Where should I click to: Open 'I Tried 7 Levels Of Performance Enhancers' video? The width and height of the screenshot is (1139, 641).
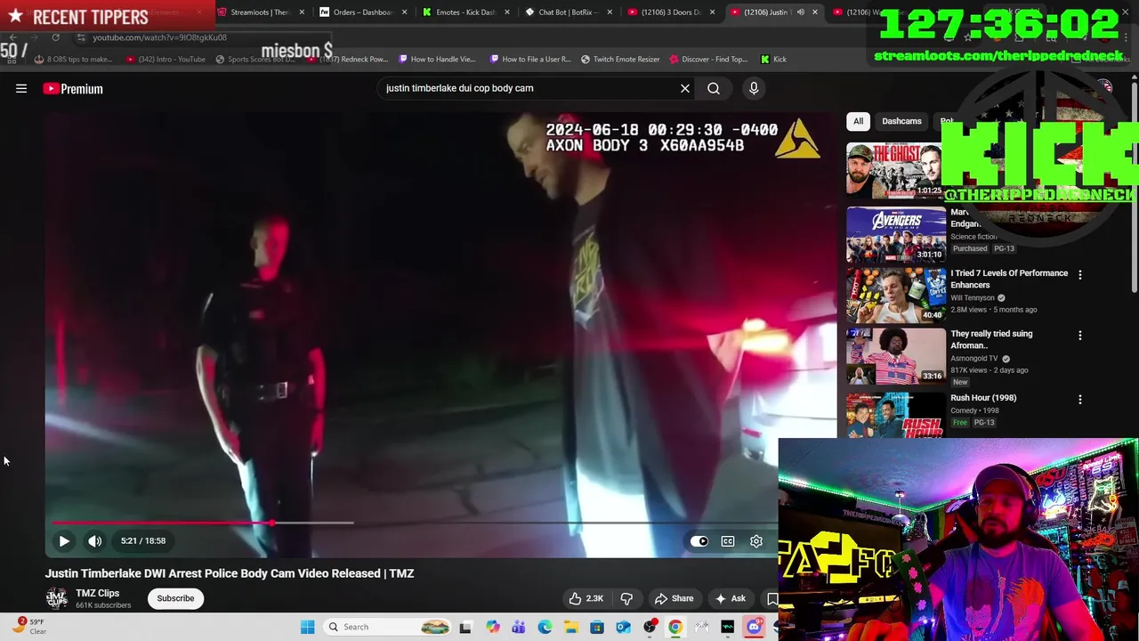1009,279
